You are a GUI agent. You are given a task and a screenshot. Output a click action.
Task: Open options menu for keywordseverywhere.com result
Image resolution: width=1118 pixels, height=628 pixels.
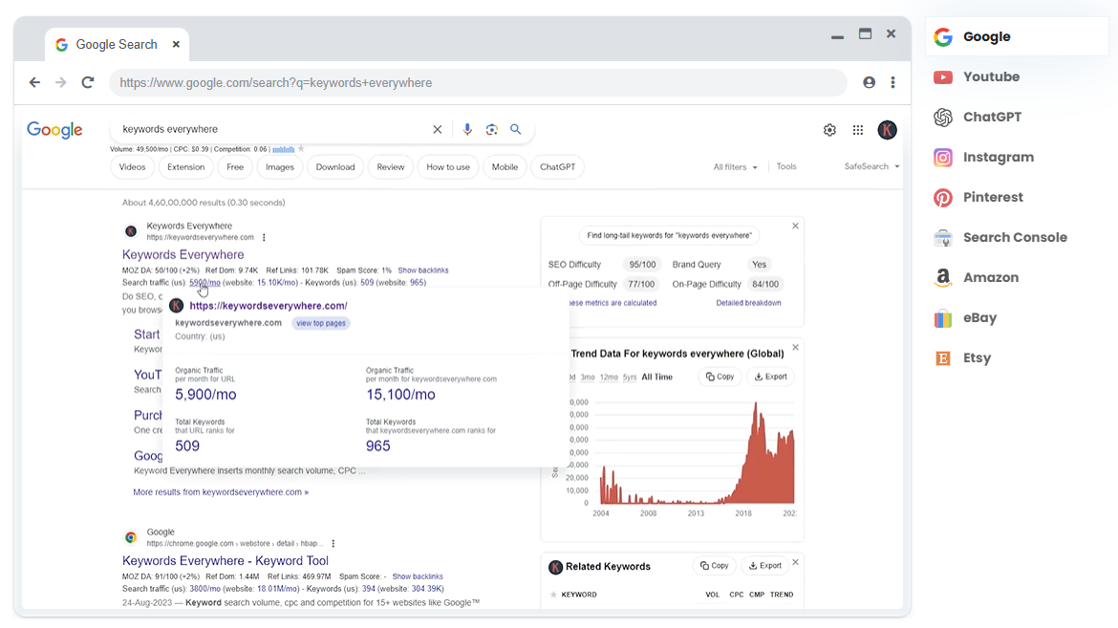264,238
